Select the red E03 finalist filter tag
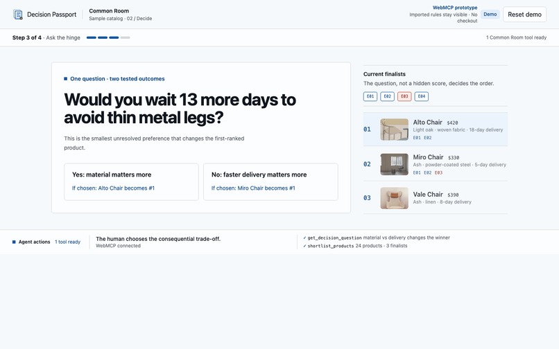Screen dimensions: 559x349 [404, 96]
